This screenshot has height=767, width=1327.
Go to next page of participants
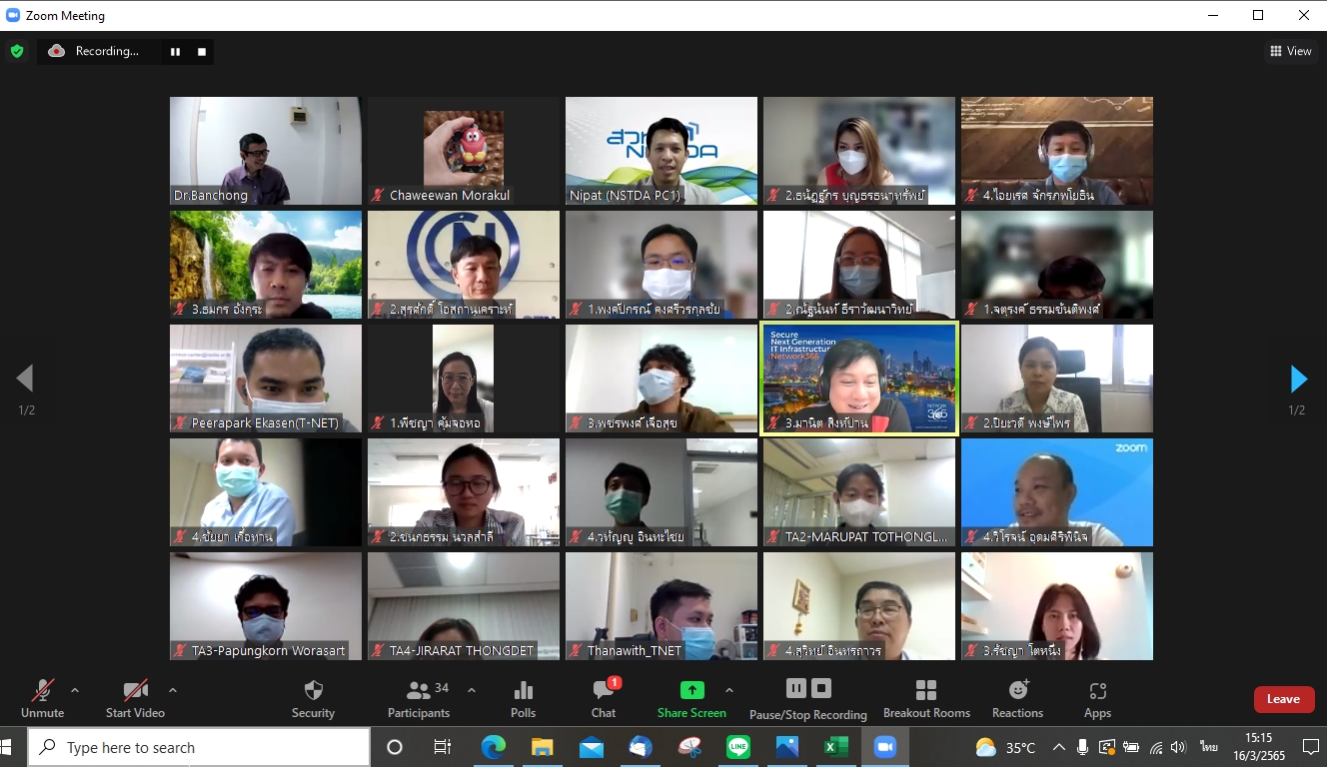point(1298,380)
